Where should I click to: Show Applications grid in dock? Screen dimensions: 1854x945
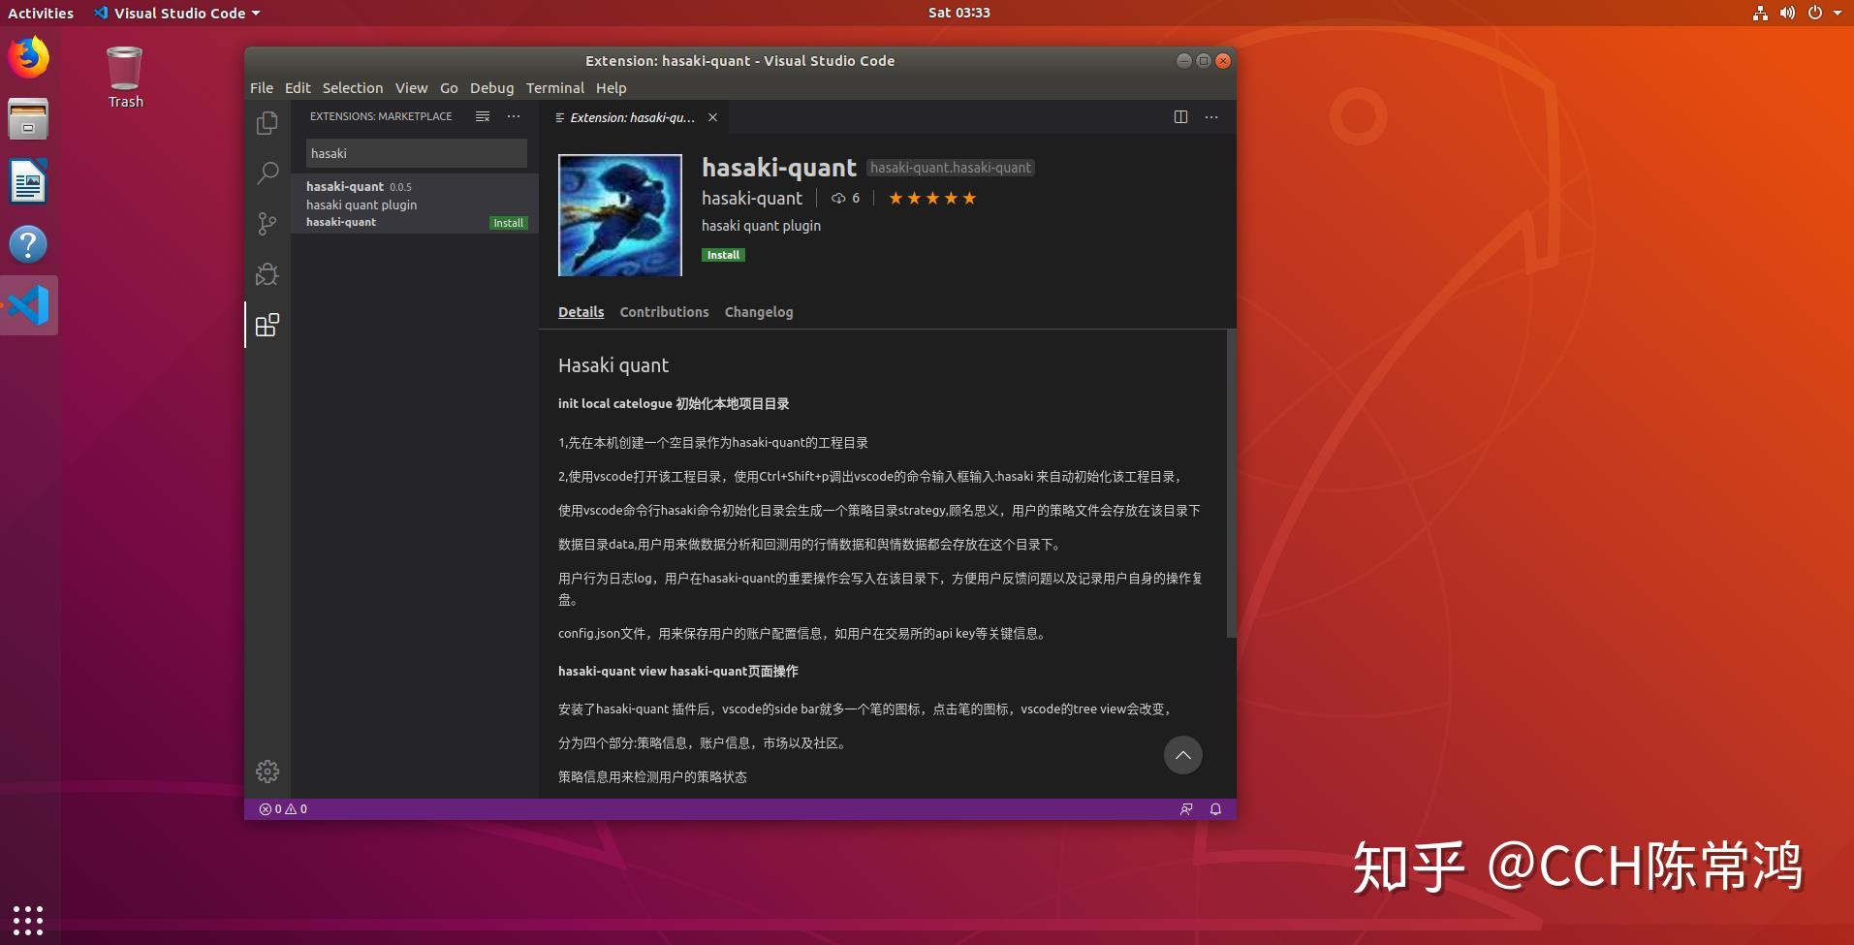pos(28,920)
